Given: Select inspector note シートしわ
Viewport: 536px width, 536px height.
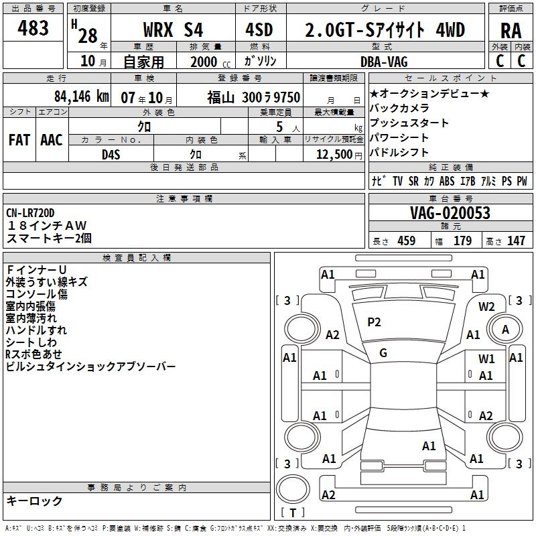Looking at the screenshot, I should 31,342.
